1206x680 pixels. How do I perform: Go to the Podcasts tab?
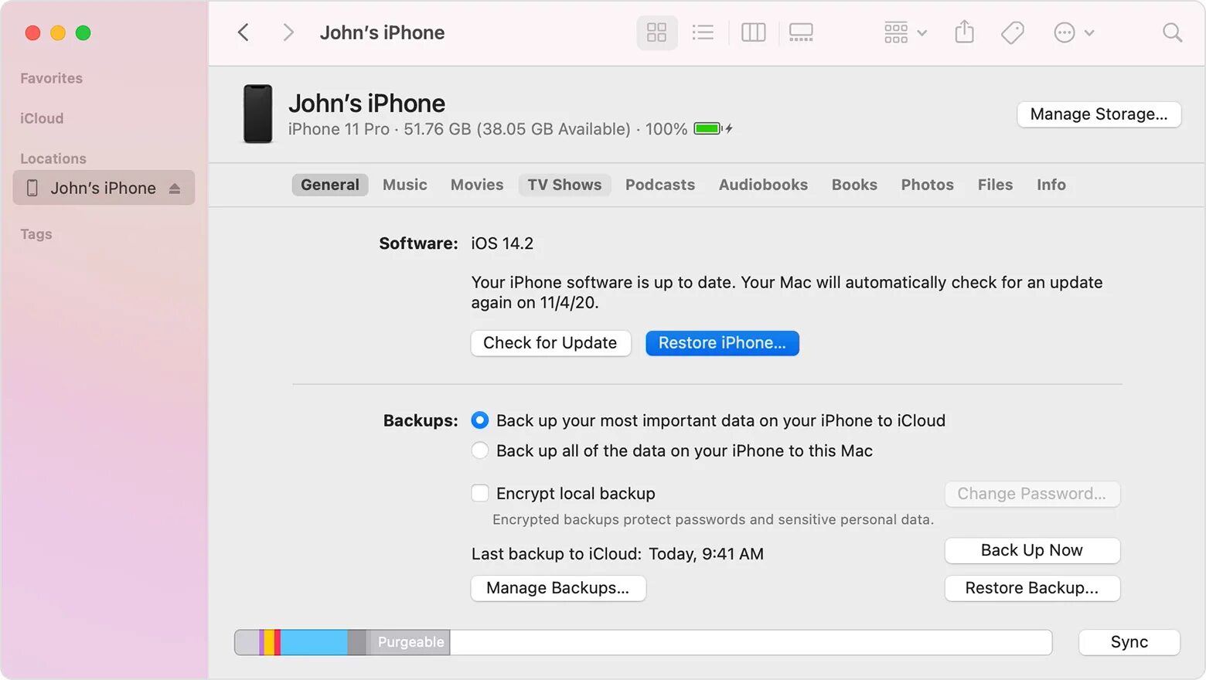[660, 185]
